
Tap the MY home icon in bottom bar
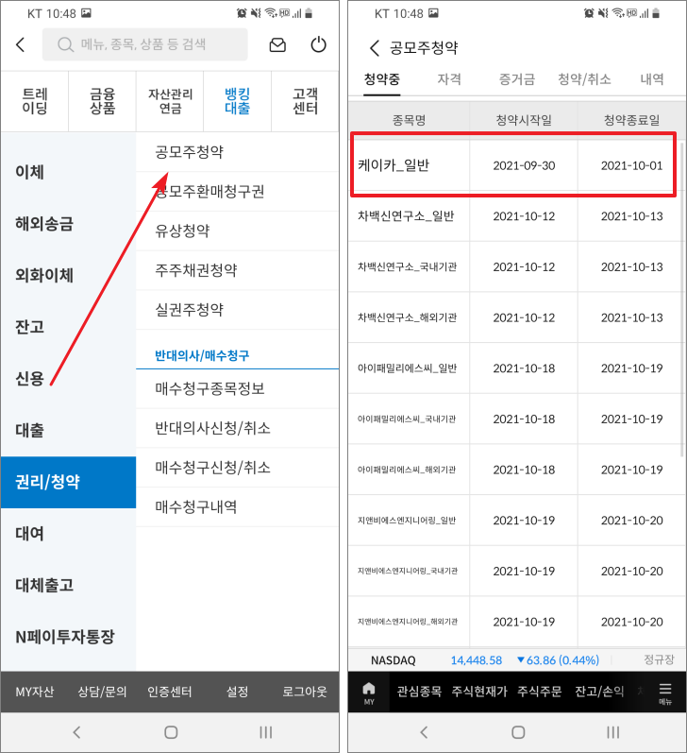(x=369, y=693)
